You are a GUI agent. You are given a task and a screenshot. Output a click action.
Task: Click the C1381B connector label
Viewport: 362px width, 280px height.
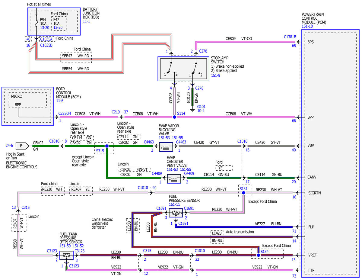click(290, 37)
